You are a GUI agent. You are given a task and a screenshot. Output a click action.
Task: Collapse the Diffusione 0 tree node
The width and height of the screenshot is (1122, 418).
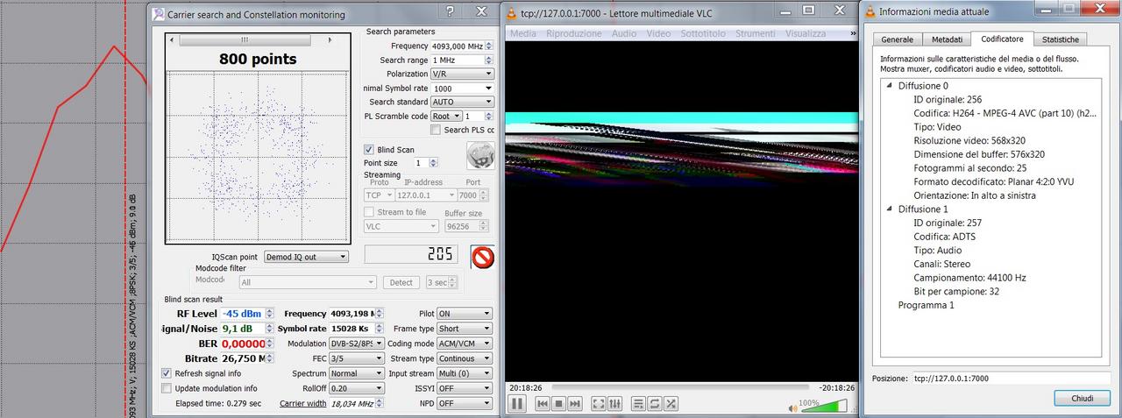coord(890,86)
